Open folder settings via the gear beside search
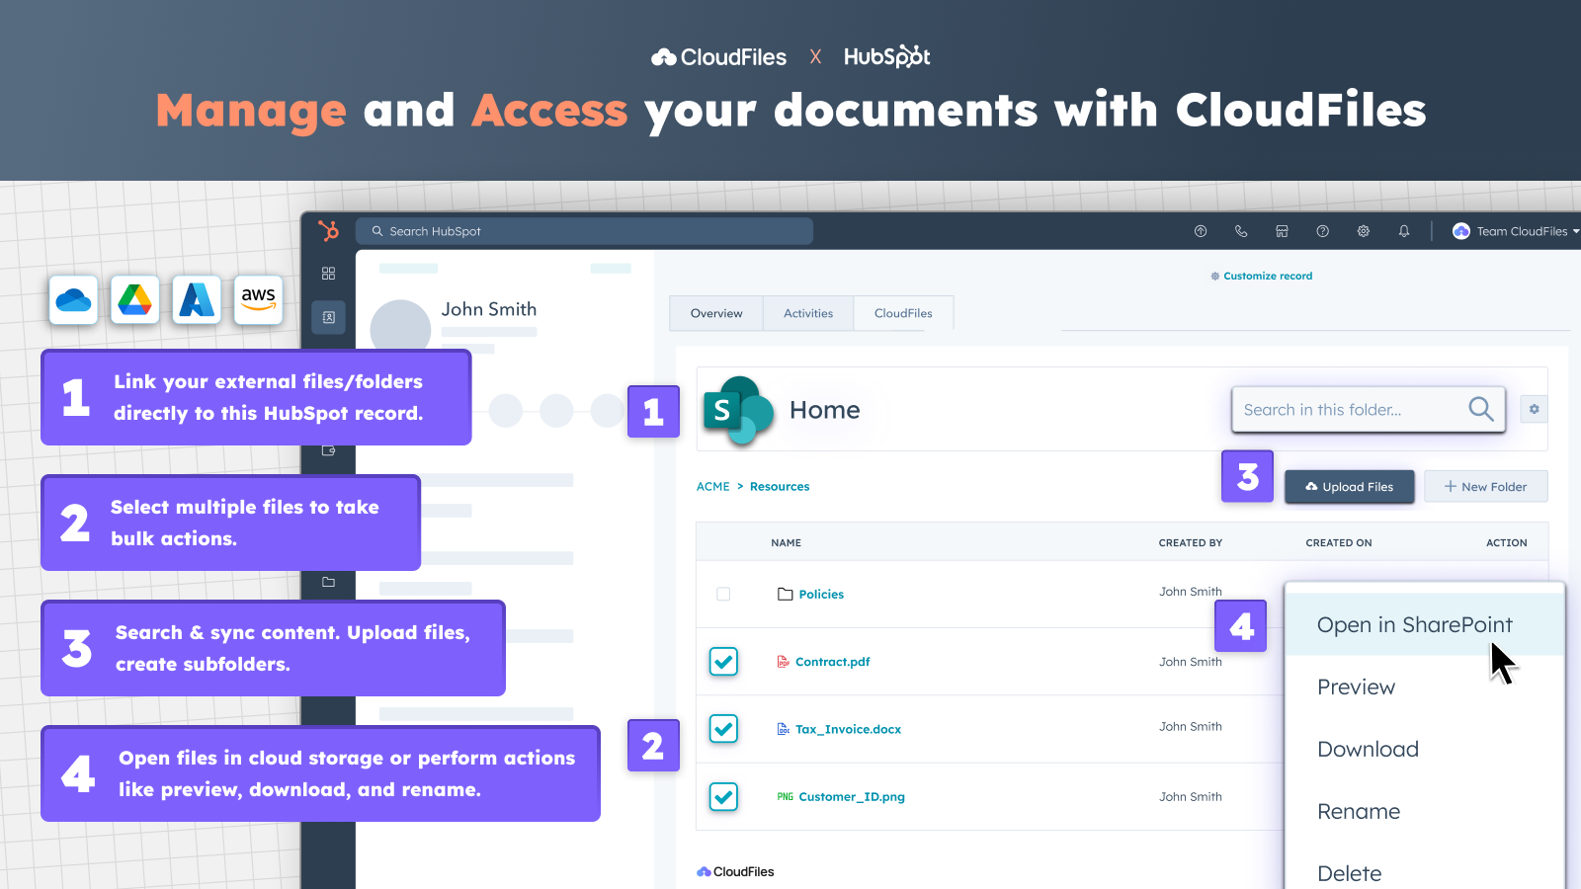The height and width of the screenshot is (889, 1581). 1534,409
